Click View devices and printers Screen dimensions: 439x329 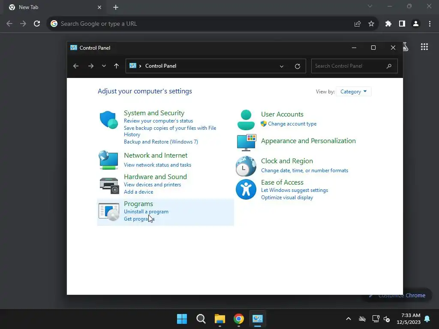152,185
